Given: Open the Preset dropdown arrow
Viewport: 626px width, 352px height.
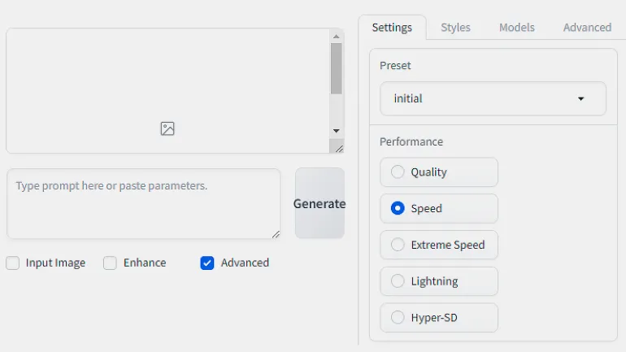Looking at the screenshot, I should pyautogui.click(x=581, y=98).
